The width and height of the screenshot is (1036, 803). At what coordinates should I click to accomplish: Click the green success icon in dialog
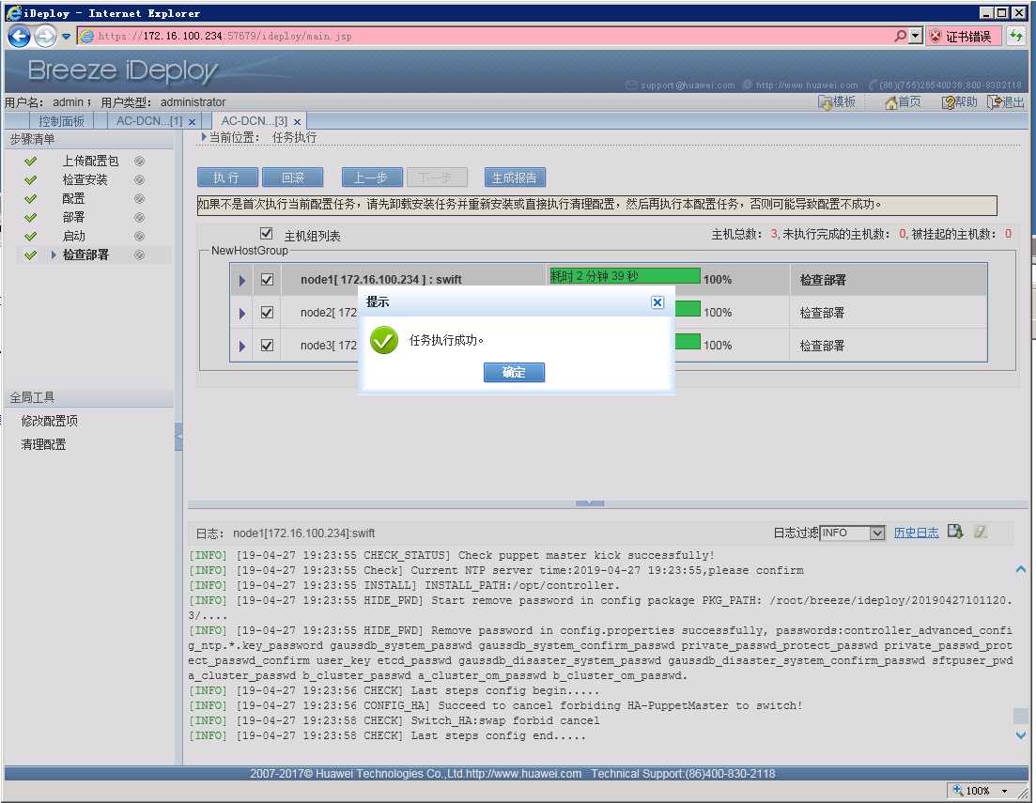pos(384,340)
